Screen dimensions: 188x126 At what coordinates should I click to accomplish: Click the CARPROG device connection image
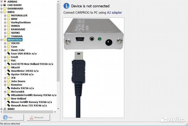click(93, 68)
